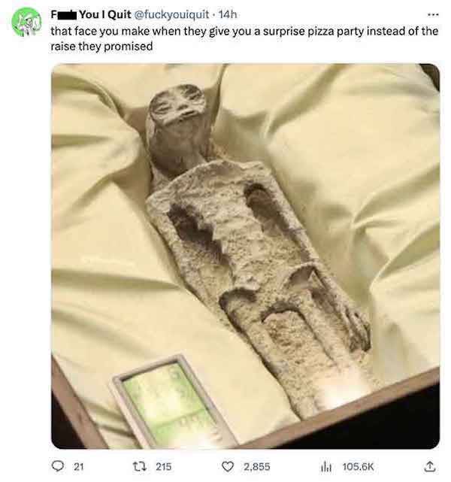Click the censored first word of the name

[x=64, y=14]
